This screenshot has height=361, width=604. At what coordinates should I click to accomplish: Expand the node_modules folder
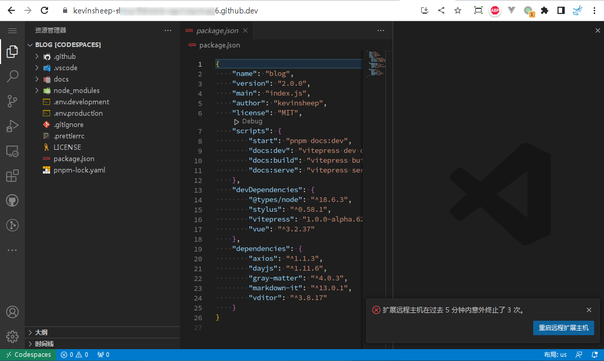tap(76, 90)
